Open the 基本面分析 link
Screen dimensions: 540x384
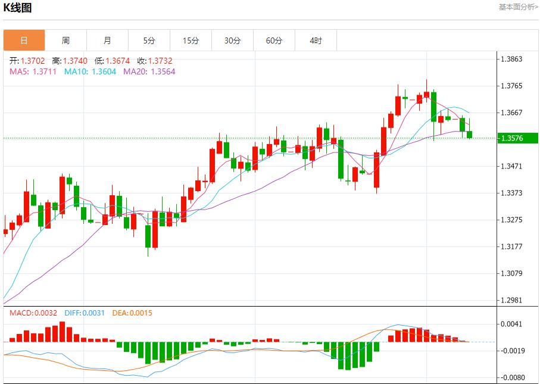point(518,7)
